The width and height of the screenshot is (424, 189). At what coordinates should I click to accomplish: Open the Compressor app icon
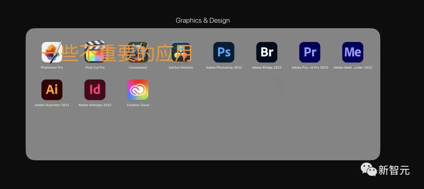click(138, 53)
